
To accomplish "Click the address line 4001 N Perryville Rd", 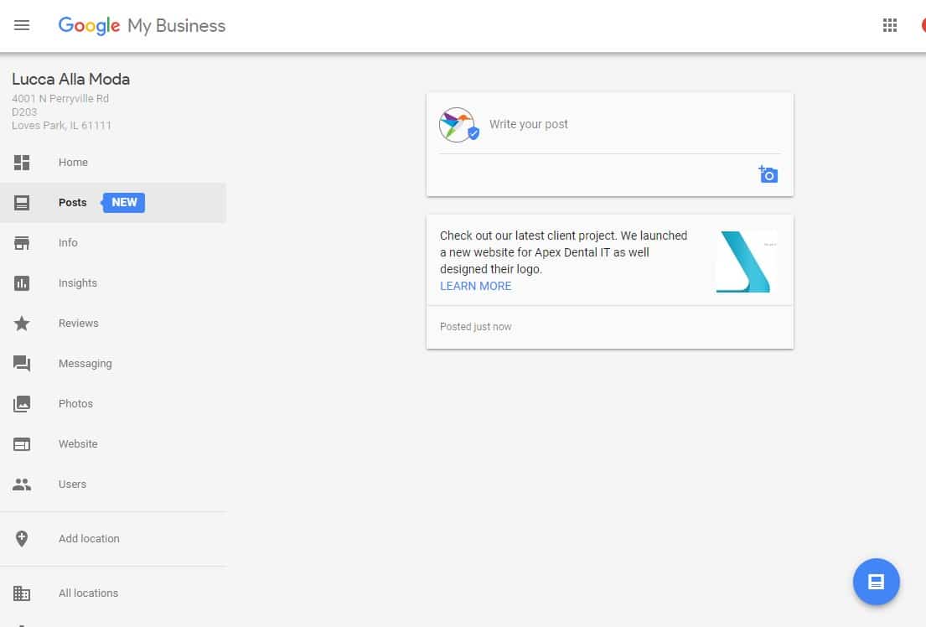I will click(60, 99).
